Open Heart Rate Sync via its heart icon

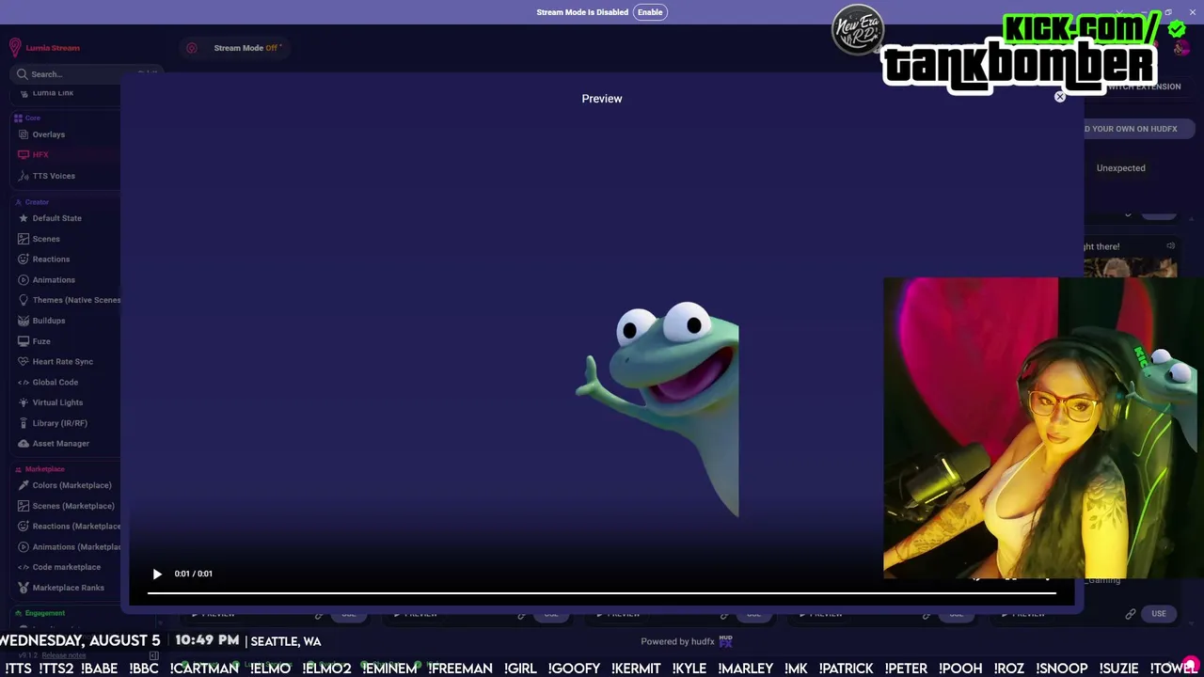24,362
